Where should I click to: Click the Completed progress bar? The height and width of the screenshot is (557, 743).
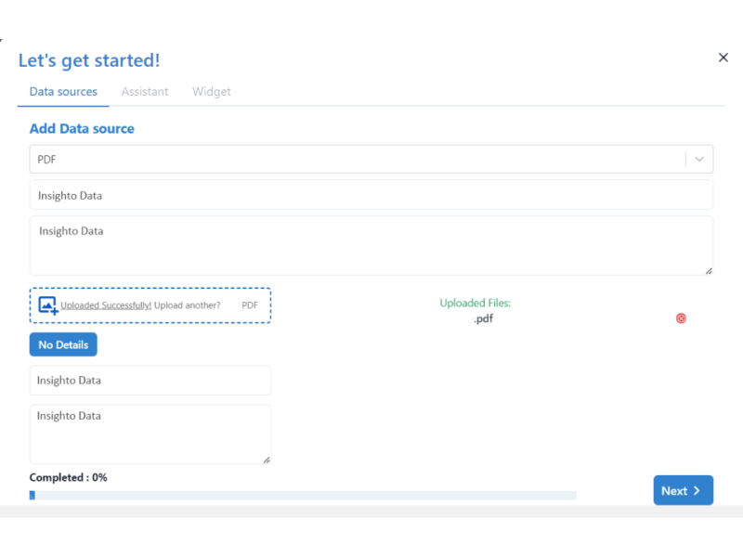coord(303,496)
